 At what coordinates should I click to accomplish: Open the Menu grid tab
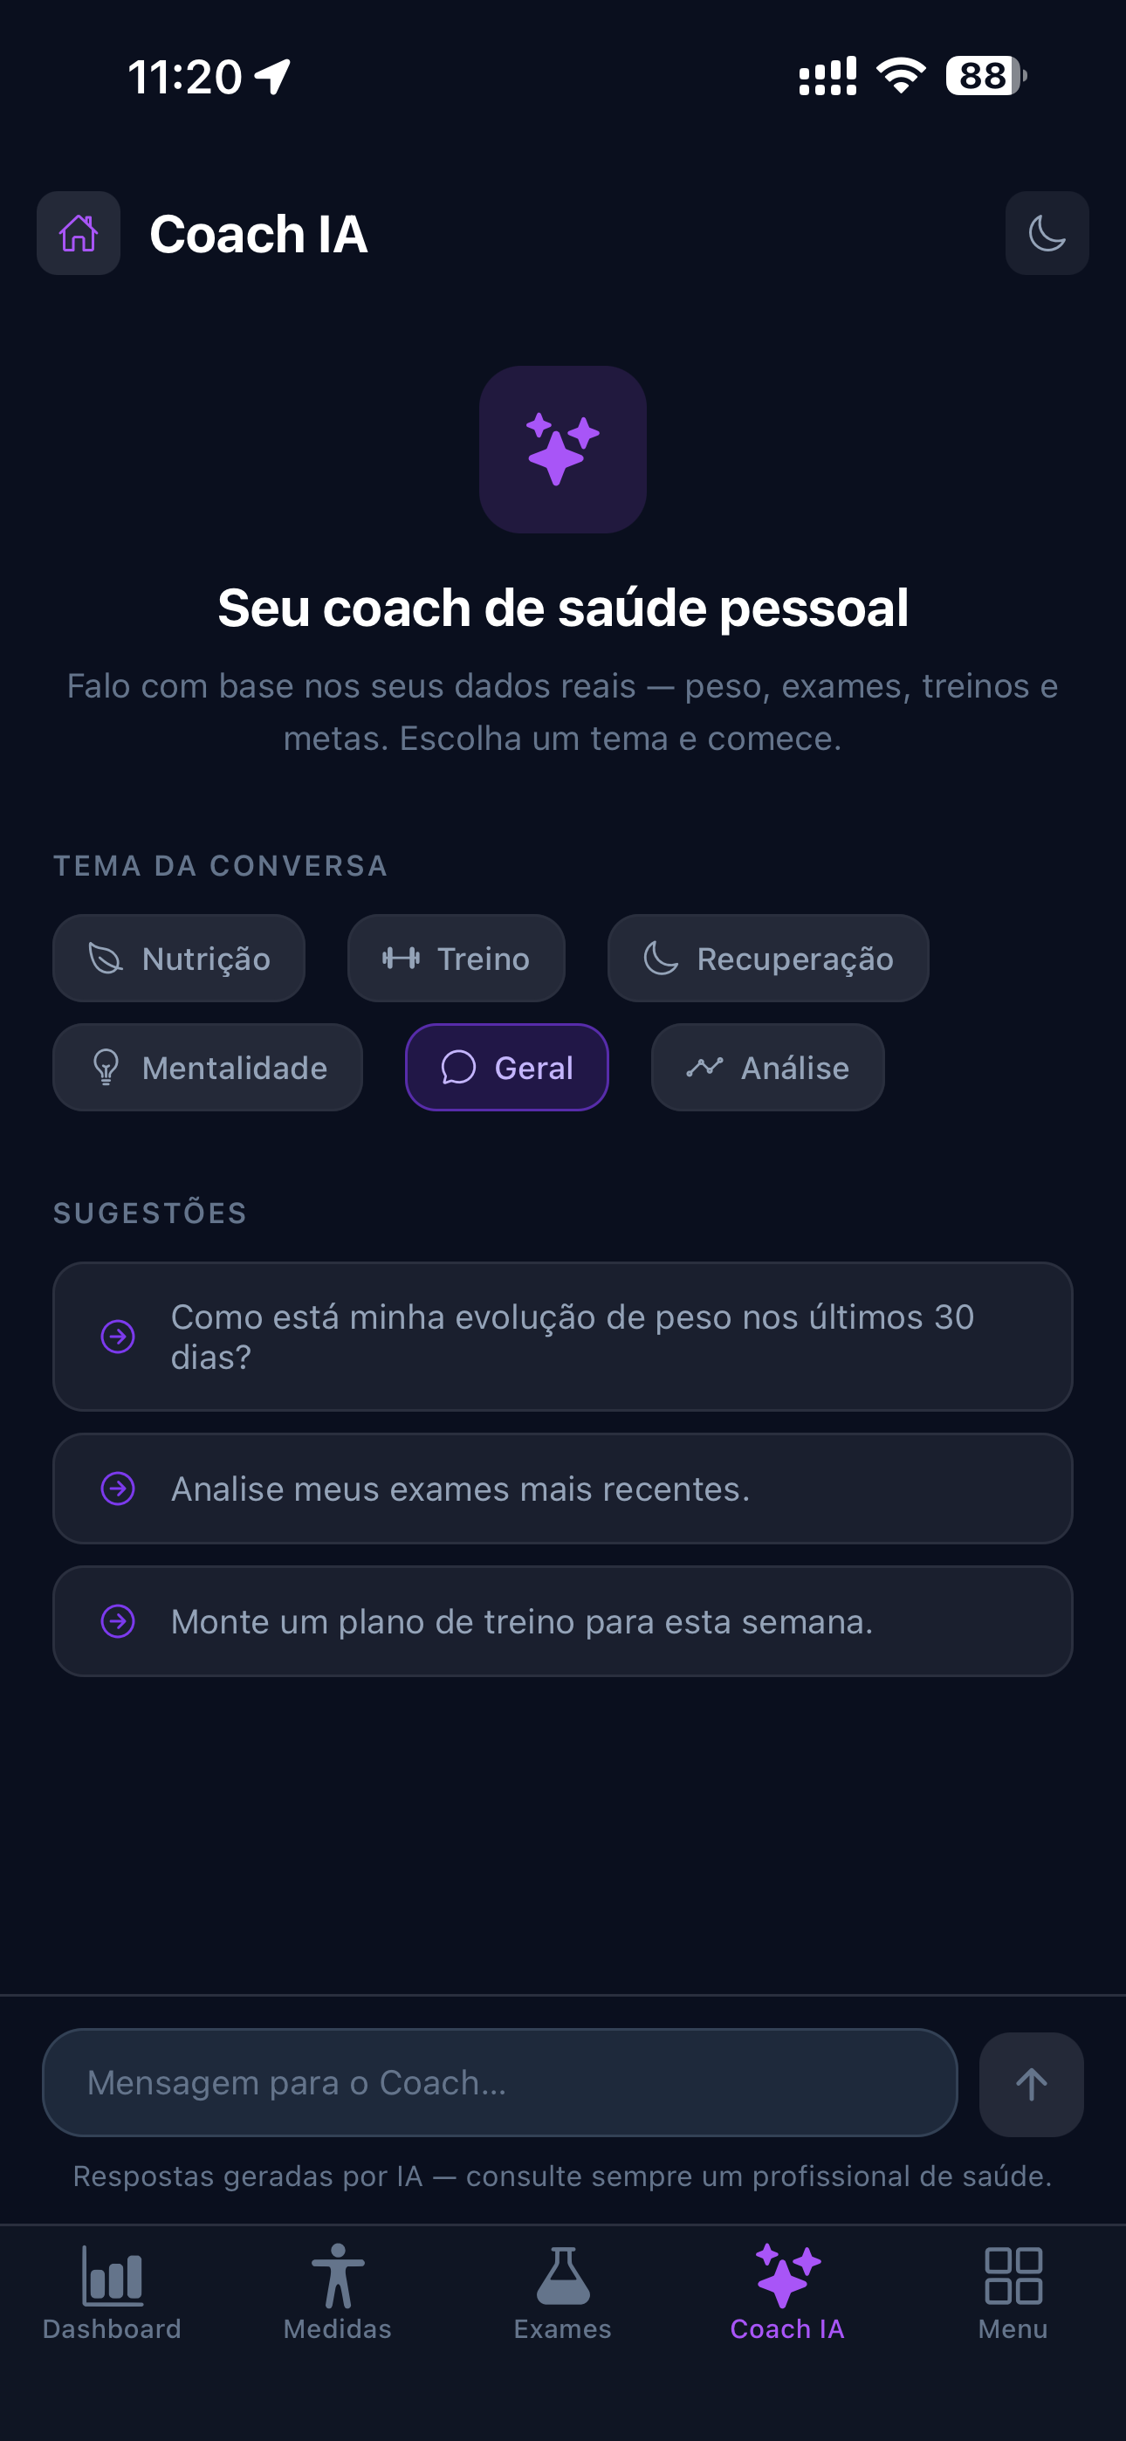1013,2293
